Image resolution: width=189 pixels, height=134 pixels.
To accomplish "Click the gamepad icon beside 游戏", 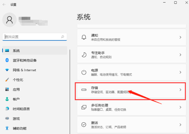I will pos(7,118).
